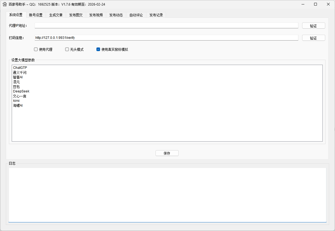The height and width of the screenshot is (231, 335).
Task: Select DeepSeek in the model list
Action: (x=21, y=91)
